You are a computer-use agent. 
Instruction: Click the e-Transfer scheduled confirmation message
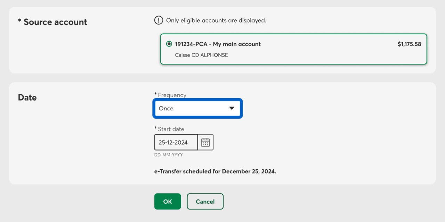click(215, 171)
